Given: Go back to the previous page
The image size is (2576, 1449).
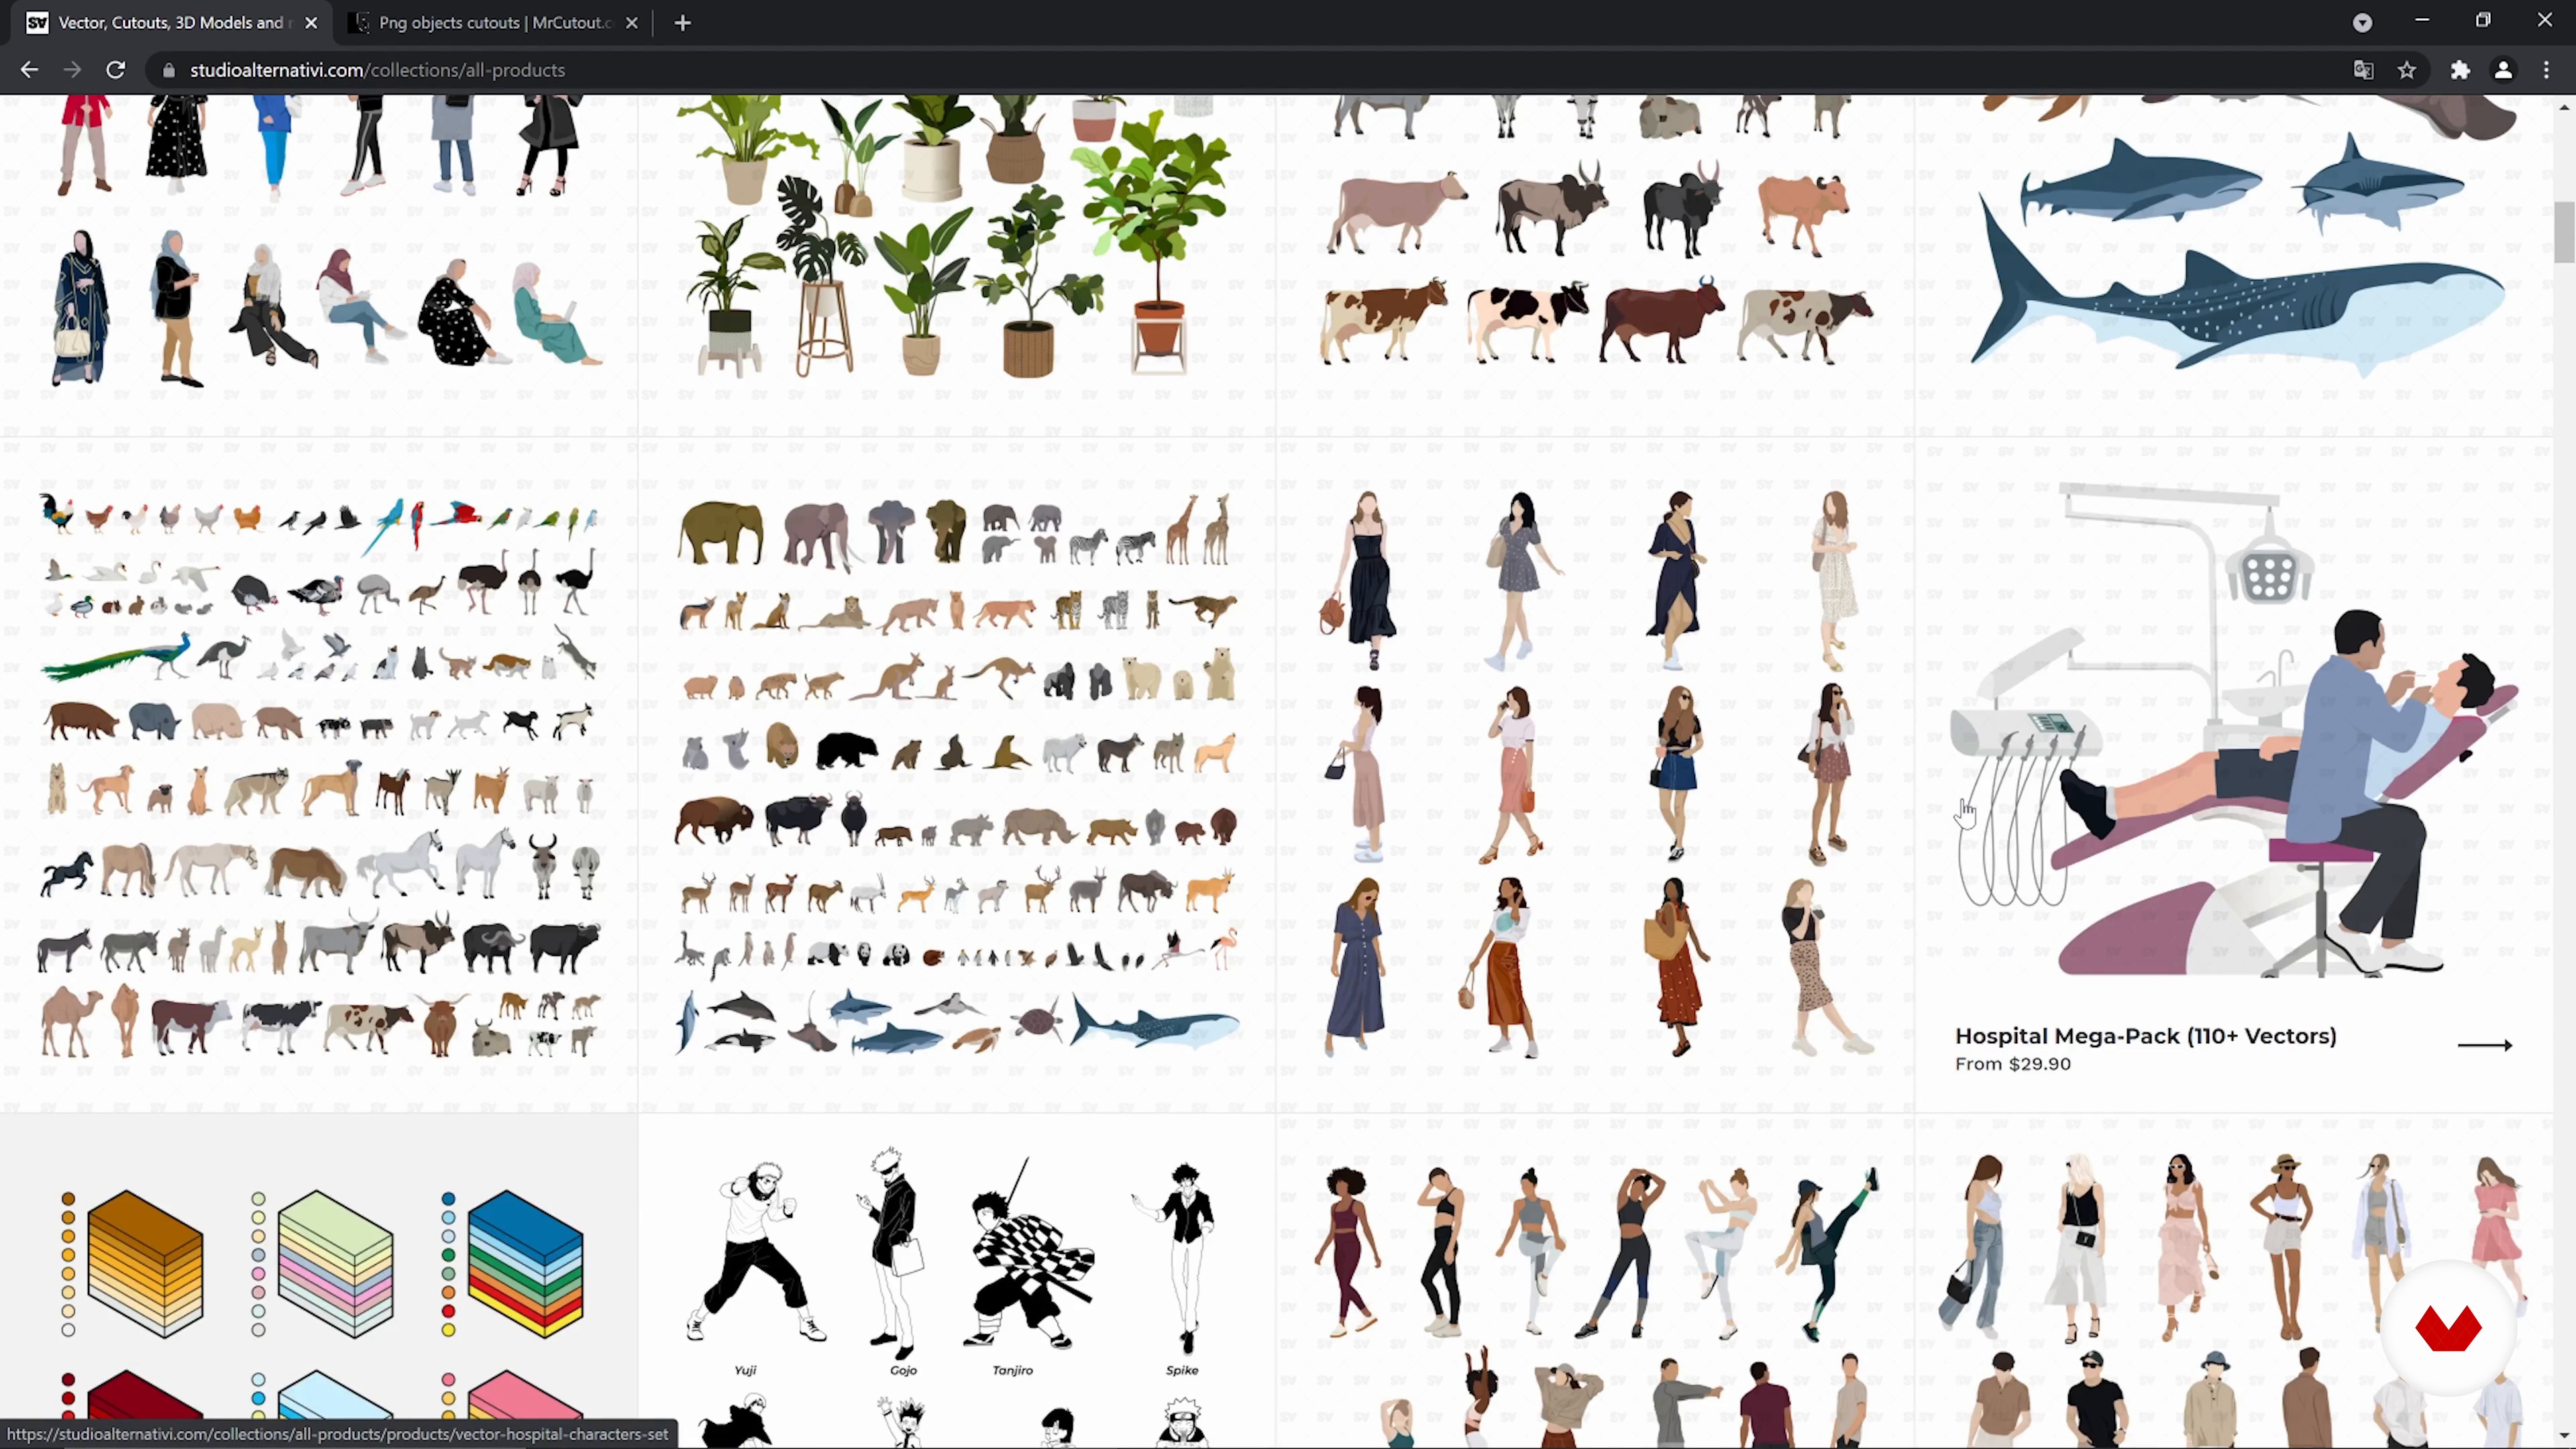Looking at the screenshot, I should [x=29, y=70].
